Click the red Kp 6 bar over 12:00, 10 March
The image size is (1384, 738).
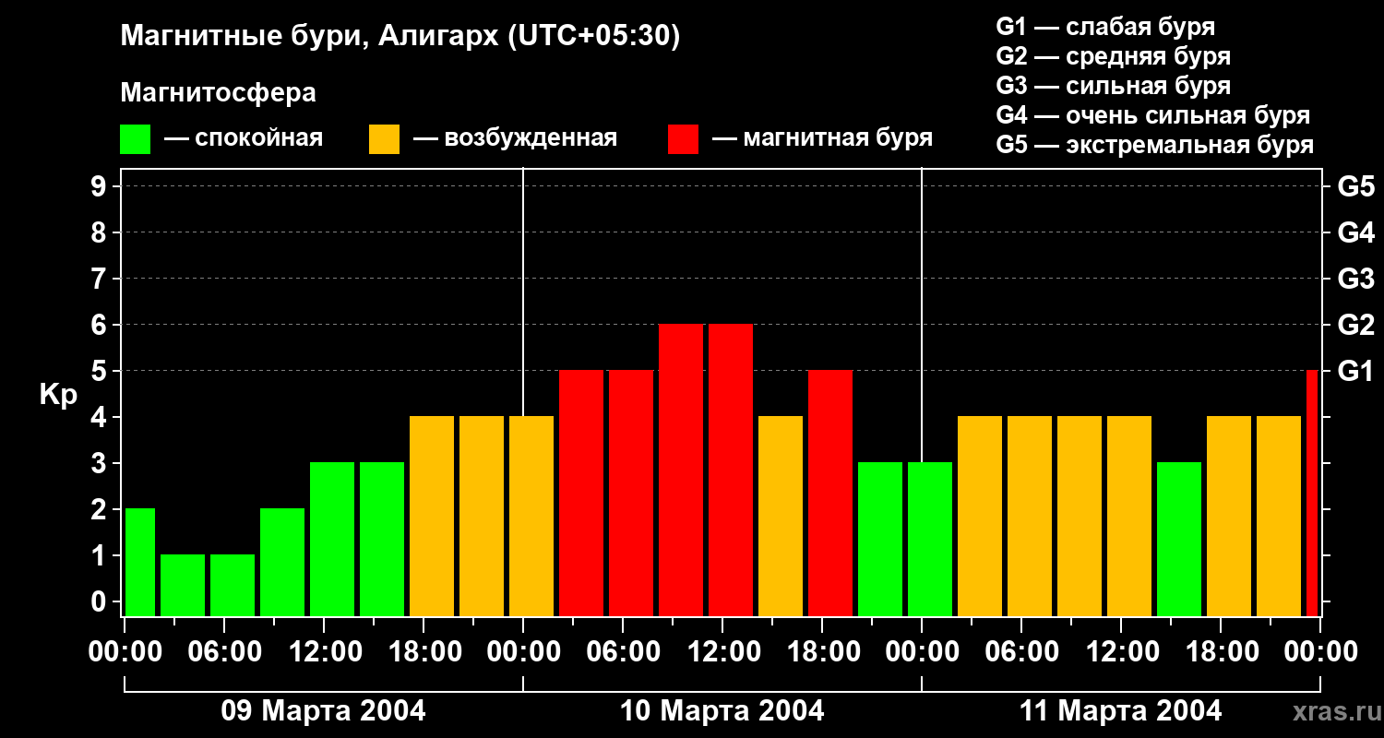tap(731, 470)
